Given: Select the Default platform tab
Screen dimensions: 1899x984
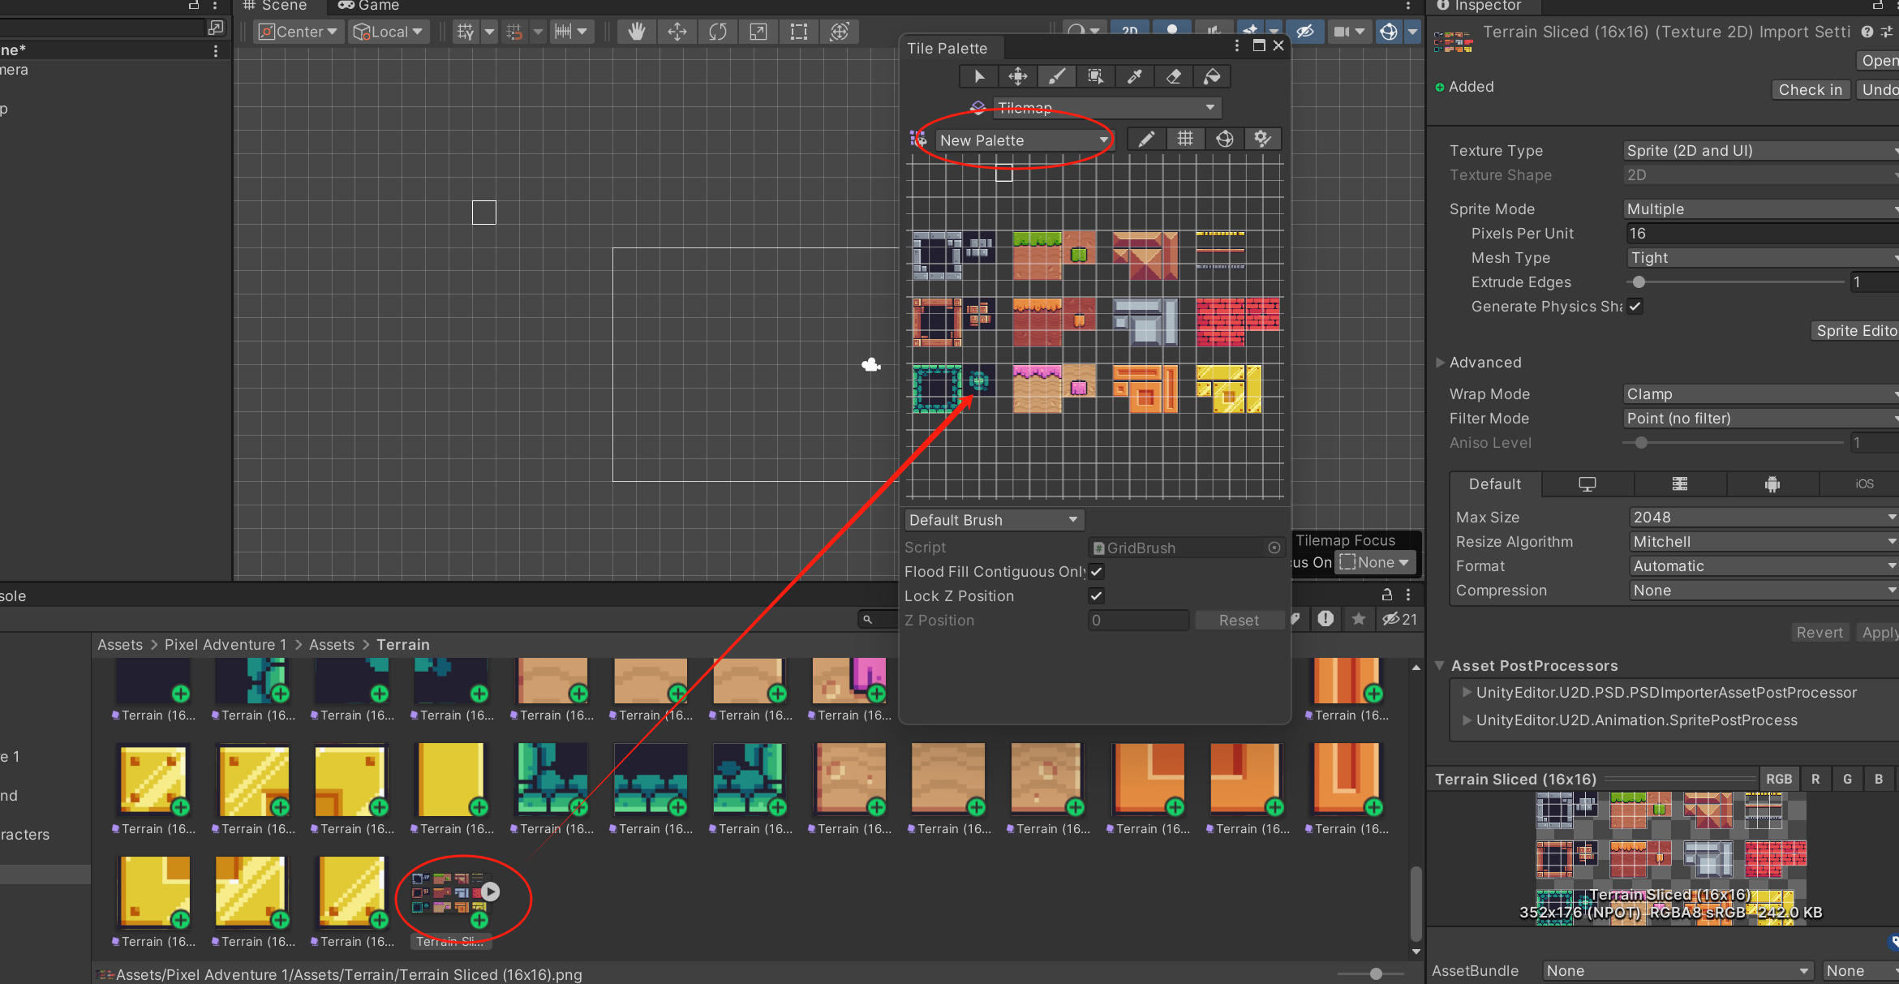Looking at the screenshot, I should tap(1494, 484).
